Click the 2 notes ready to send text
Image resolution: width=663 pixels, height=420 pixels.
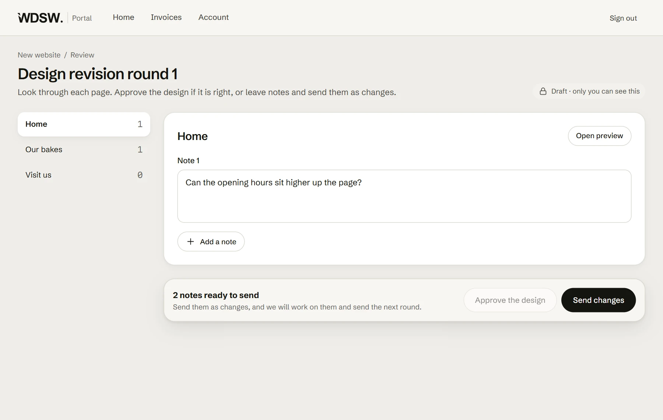coord(216,295)
